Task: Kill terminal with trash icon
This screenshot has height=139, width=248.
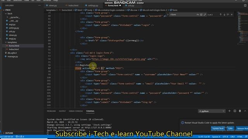Action: point(240,111)
